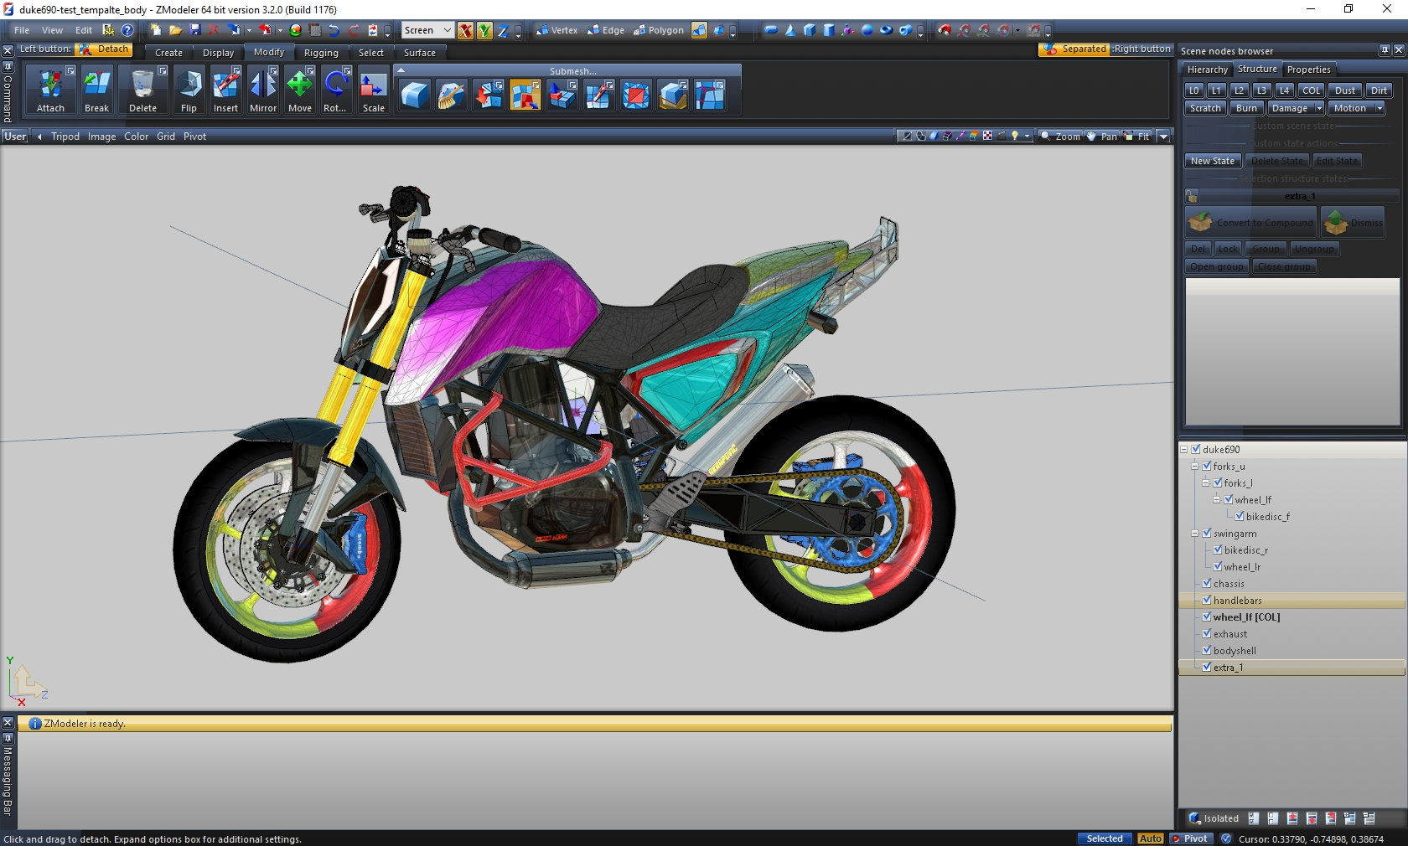Switch to the Surface tab

[x=420, y=53]
